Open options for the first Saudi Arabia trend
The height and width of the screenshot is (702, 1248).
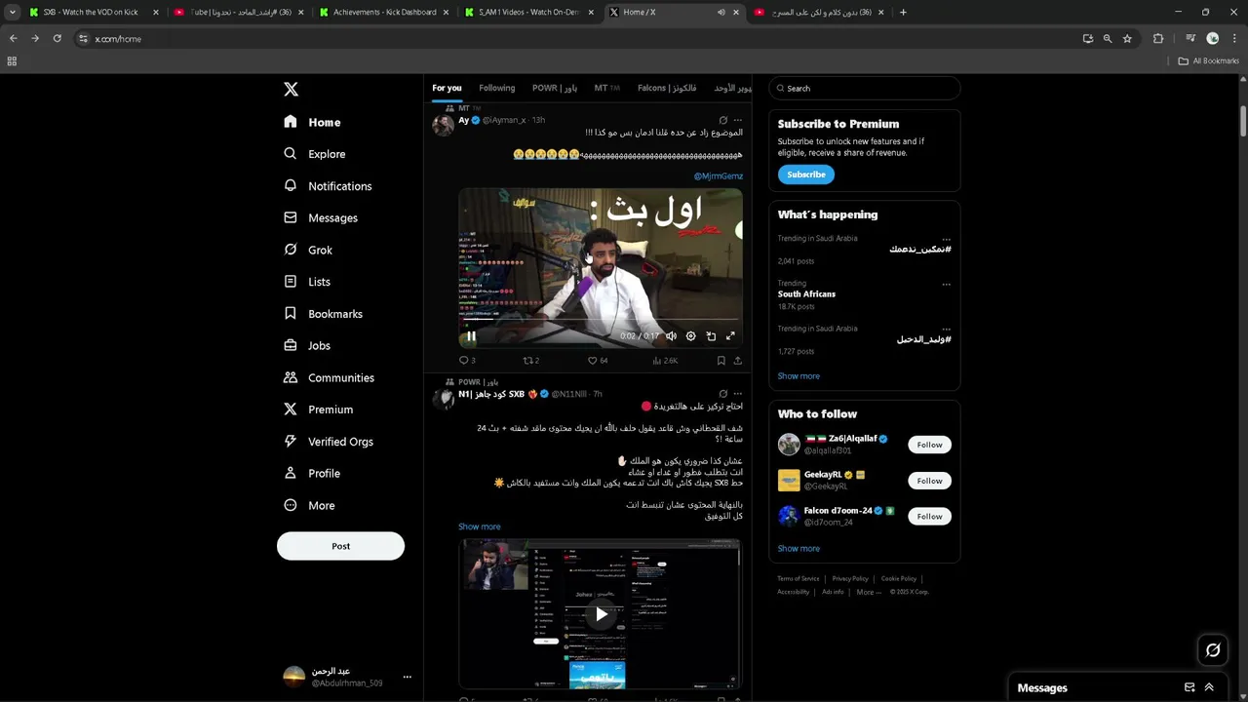pos(946,240)
